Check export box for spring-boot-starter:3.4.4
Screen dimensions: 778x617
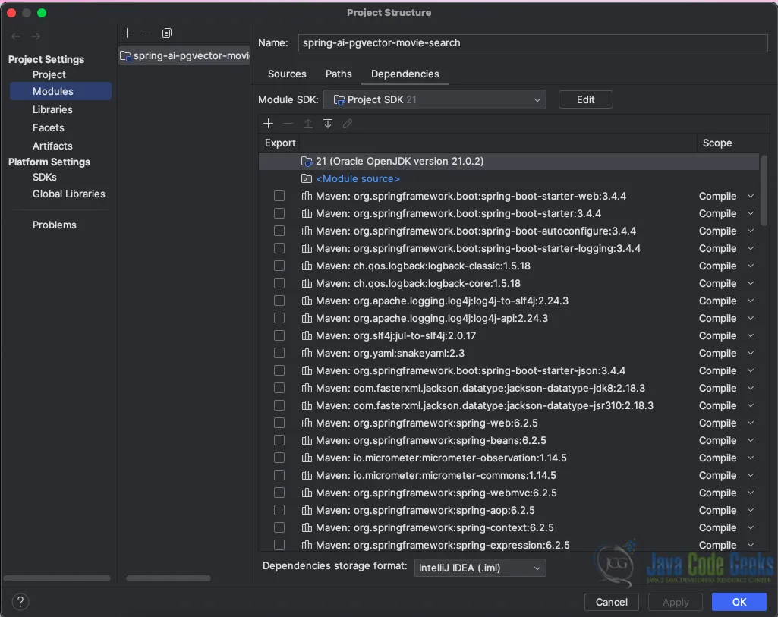279,213
